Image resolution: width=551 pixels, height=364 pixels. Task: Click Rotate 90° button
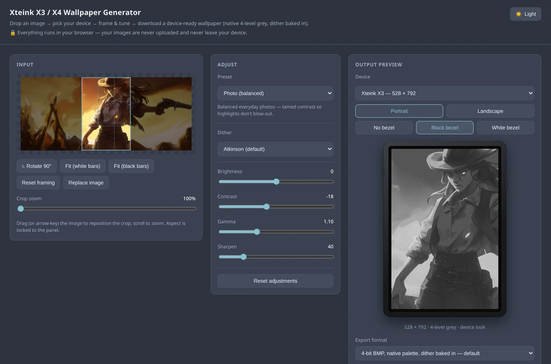tap(37, 166)
